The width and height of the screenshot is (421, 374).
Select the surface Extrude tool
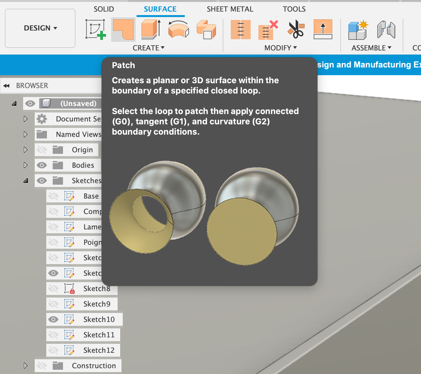point(151,29)
